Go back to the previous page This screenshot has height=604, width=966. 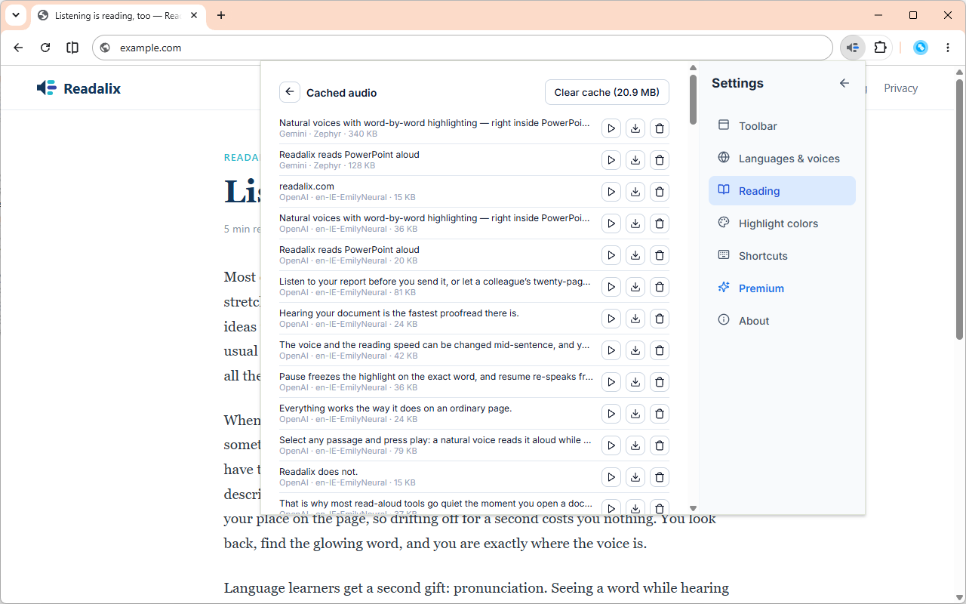[x=18, y=48]
